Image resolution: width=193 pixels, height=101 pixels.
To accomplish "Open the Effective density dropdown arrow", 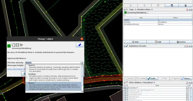I will point(82,63).
